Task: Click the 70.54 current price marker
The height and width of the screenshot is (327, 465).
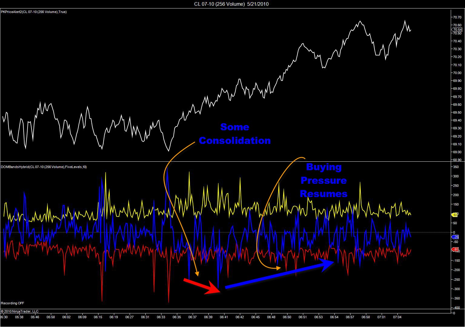Action: [x=457, y=30]
